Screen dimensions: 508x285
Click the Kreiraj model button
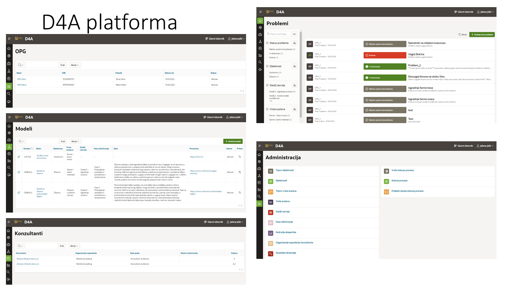coord(233,141)
